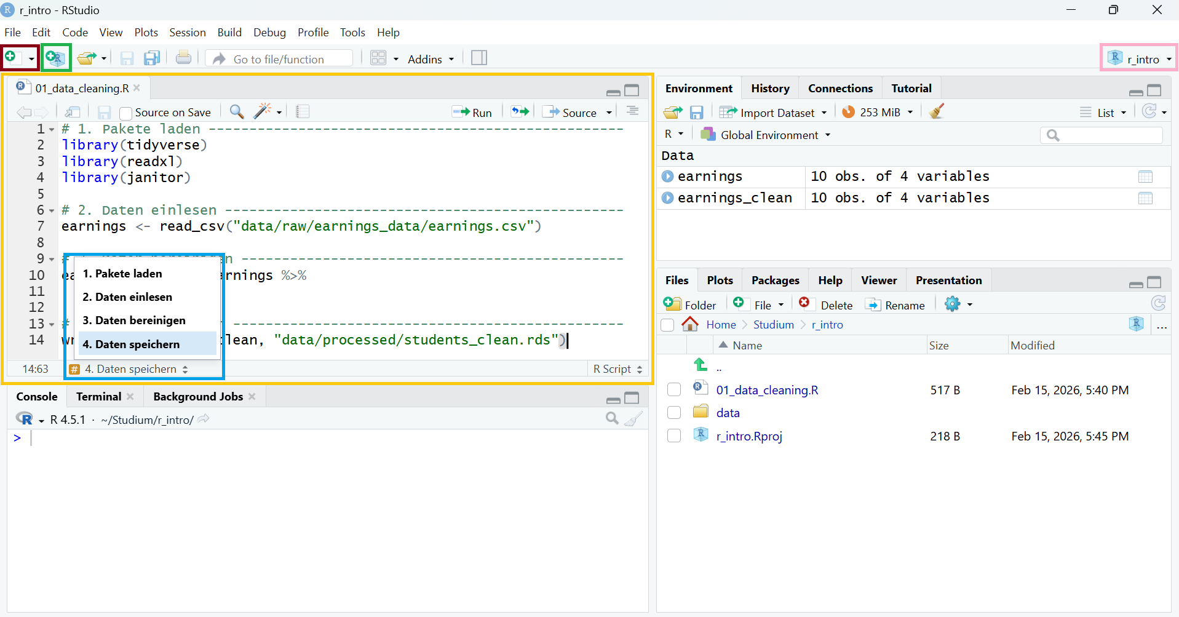Open the Session menu
1179x617 pixels.
click(188, 33)
